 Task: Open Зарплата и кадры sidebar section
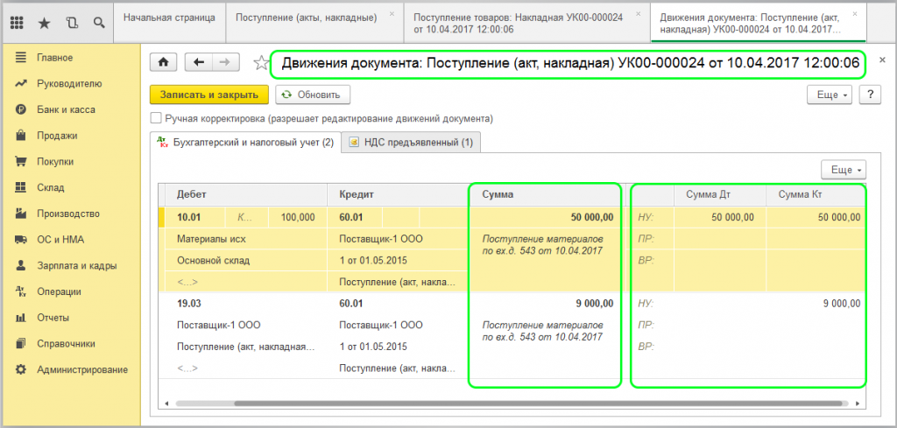pyautogui.click(x=76, y=265)
